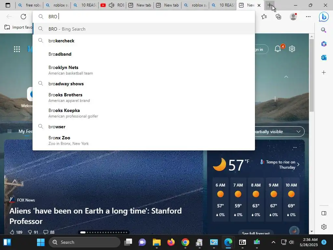Image resolution: width=333 pixels, height=250 pixels.
Task: Open the volume control in system tray
Action: 291,242
